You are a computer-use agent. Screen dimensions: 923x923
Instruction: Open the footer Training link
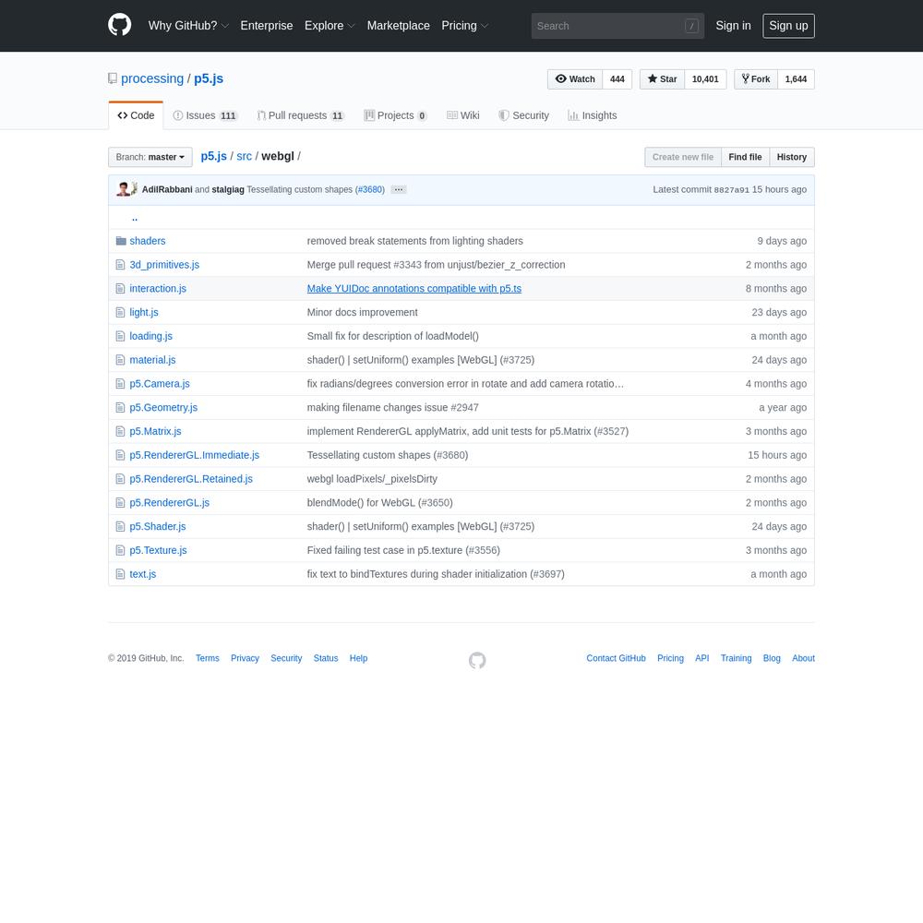(736, 658)
